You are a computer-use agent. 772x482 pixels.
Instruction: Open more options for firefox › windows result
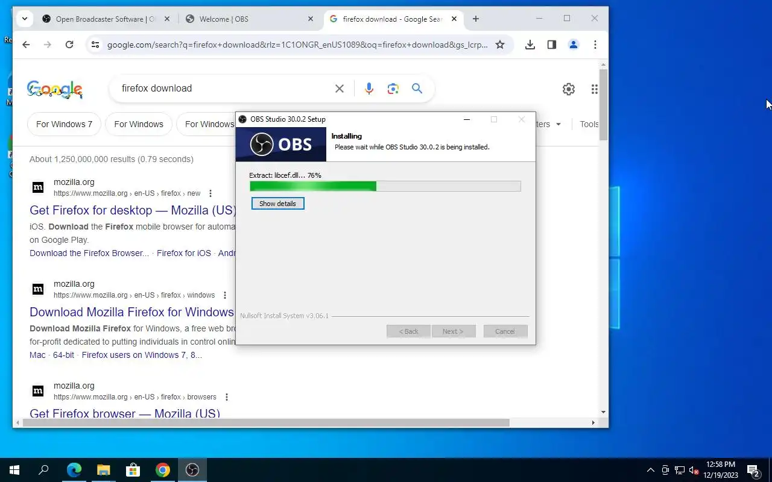[225, 295]
